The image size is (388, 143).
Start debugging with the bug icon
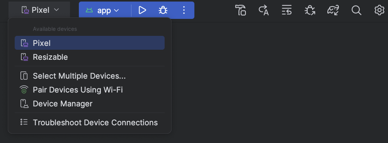click(x=163, y=10)
